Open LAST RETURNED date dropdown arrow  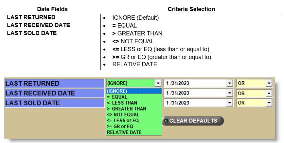coord(230,83)
